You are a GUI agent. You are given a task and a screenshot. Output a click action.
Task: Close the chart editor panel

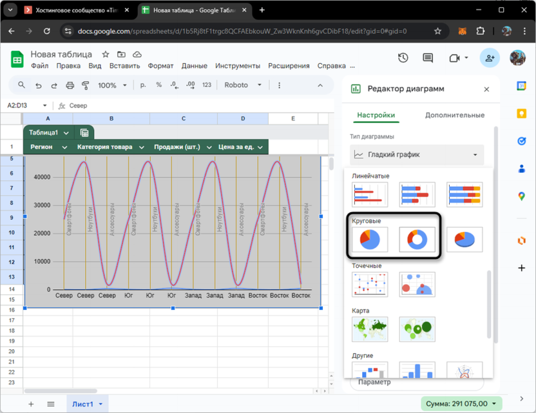(486, 90)
